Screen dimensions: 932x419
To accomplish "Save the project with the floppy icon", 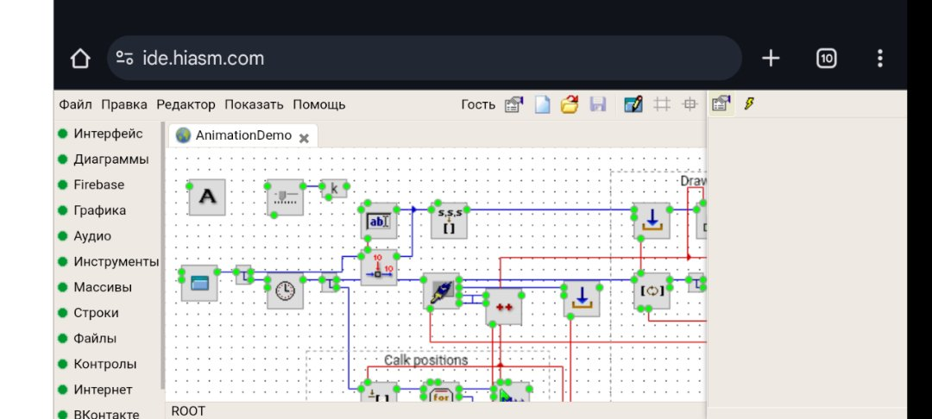I will coord(597,105).
